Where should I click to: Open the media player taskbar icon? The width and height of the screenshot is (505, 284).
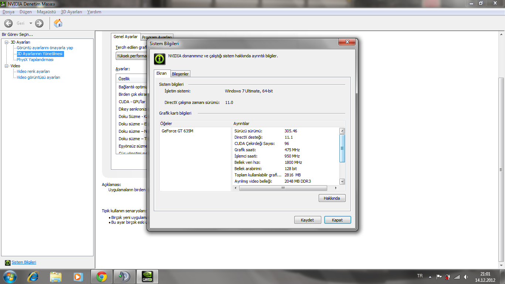pos(78,277)
